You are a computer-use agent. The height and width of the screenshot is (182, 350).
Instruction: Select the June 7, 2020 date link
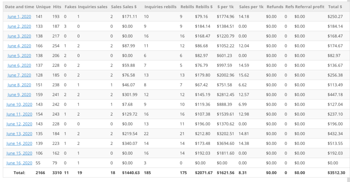pyautogui.click(x=19, y=75)
